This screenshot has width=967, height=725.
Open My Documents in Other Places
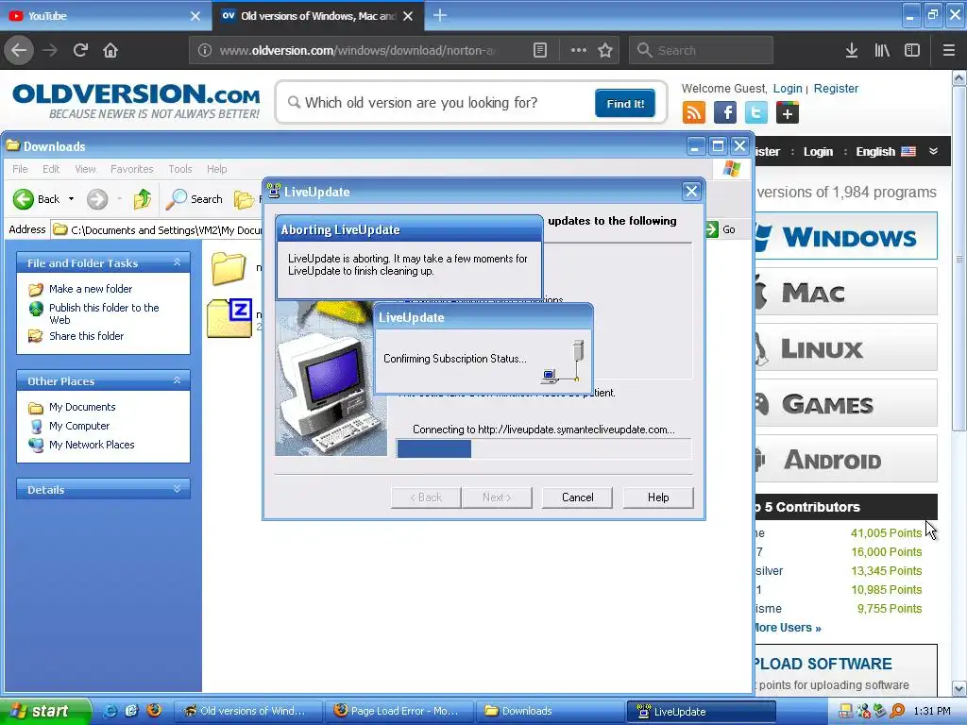(82, 407)
